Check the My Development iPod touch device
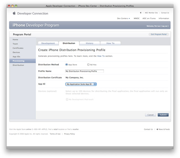Screen dimensions: 180x158 [x=67, y=100]
